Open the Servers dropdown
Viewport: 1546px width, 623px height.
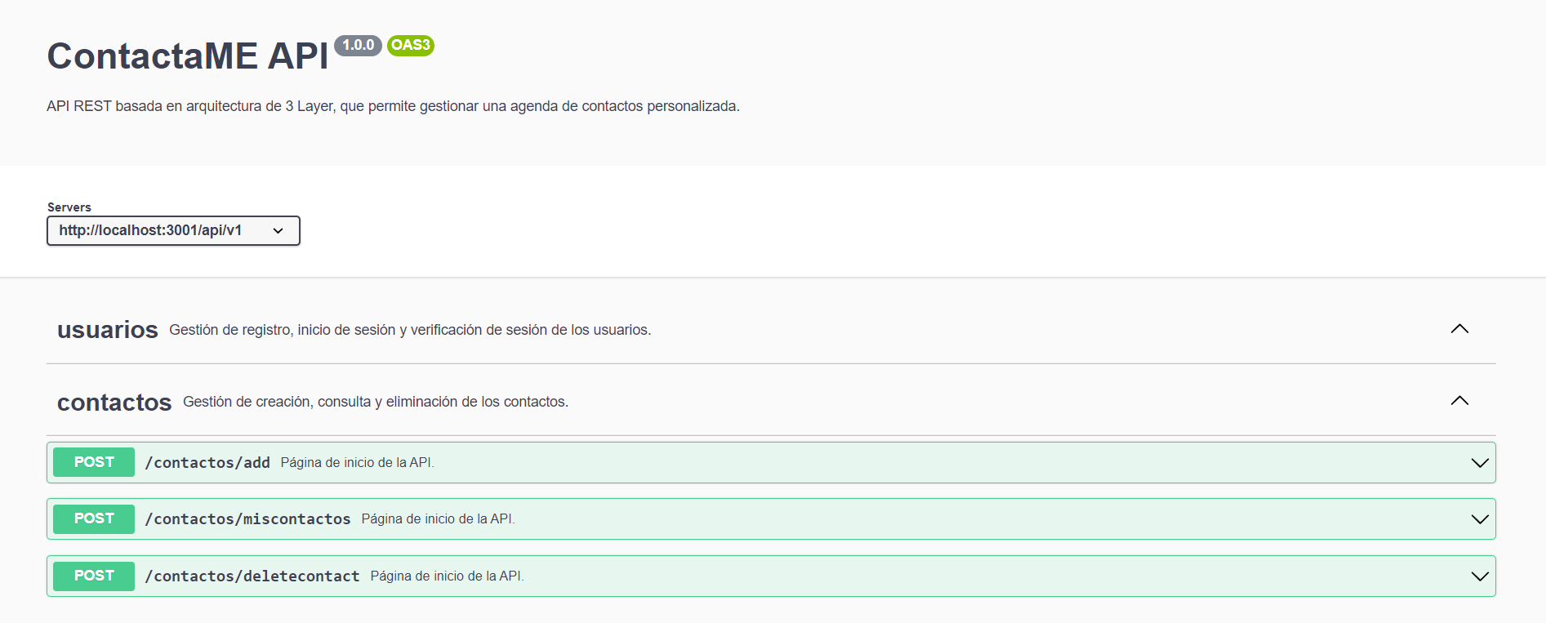(x=173, y=230)
